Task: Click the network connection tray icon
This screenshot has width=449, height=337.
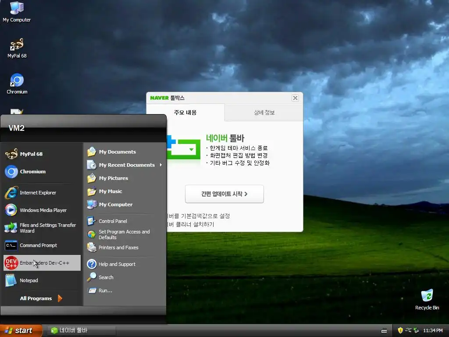Action: click(x=408, y=330)
